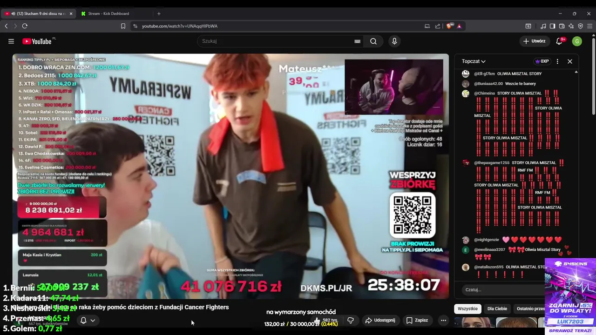The height and width of the screenshot is (335, 596).
Task: Click the Szukaj search field
Action: (281, 41)
